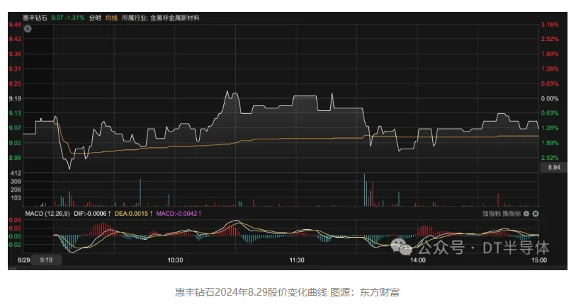The image size is (576, 307).
Task: Click the 9.48 top price label
Action: point(15,25)
